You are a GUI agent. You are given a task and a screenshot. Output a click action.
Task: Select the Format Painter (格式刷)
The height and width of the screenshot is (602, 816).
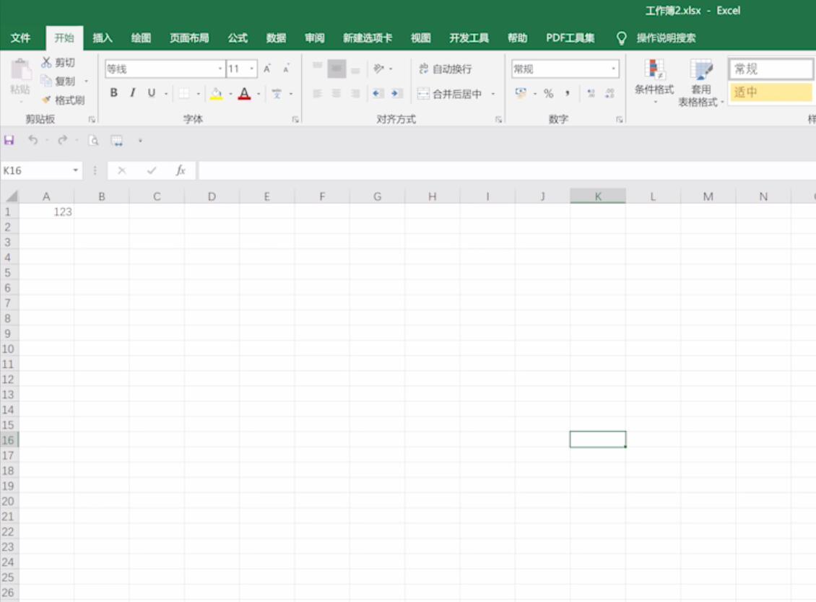64,100
